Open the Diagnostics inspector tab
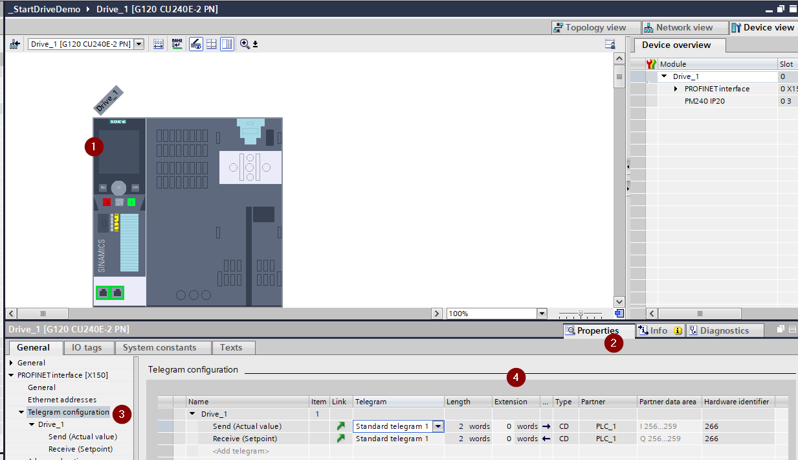The width and height of the screenshot is (798, 460). click(725, 330)
